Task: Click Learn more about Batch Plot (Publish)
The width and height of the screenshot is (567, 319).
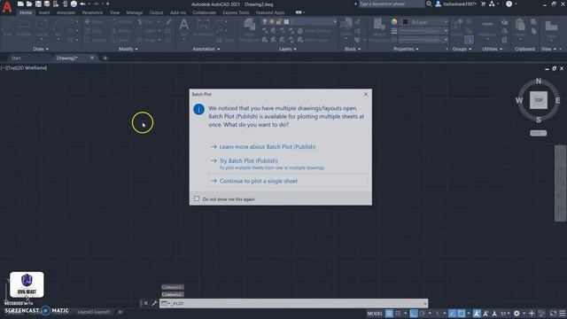Action: 268,147
